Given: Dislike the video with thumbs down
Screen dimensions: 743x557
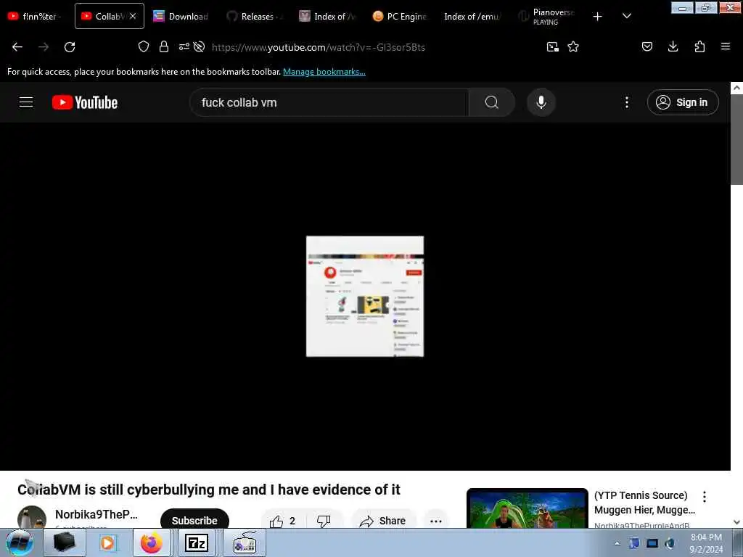Looking at the screenshot, I should pyautogui.click(x=324, y=521).
